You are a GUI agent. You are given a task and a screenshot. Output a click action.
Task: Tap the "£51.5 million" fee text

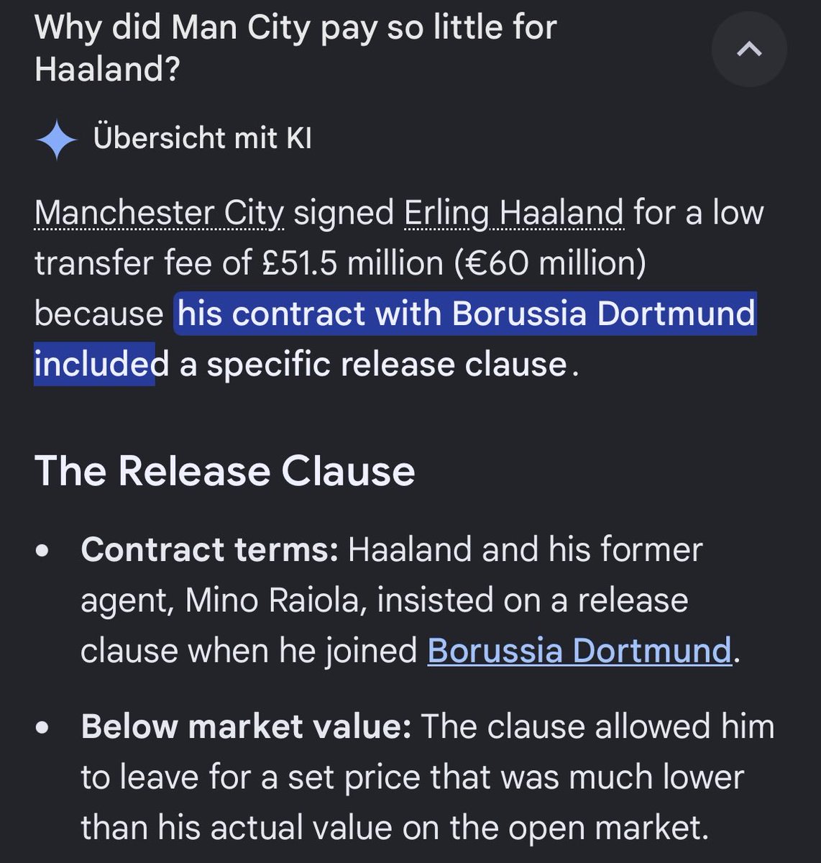[x=352, y=263]
